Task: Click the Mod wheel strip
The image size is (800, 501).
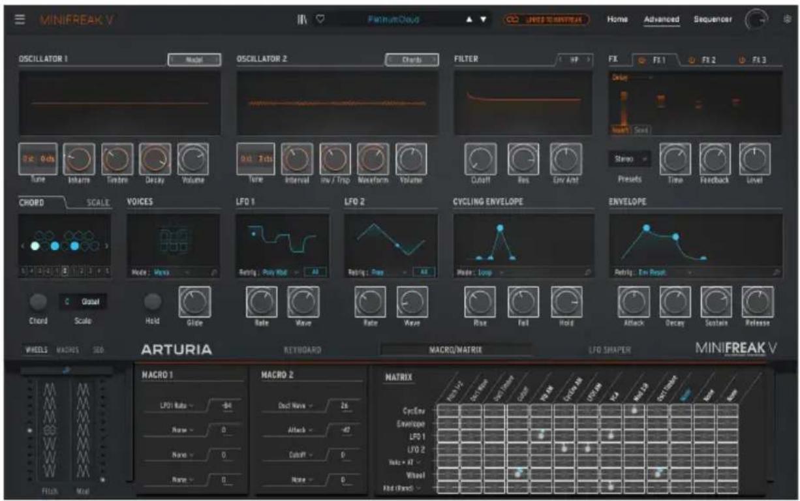Action: [x=84, y=431]
